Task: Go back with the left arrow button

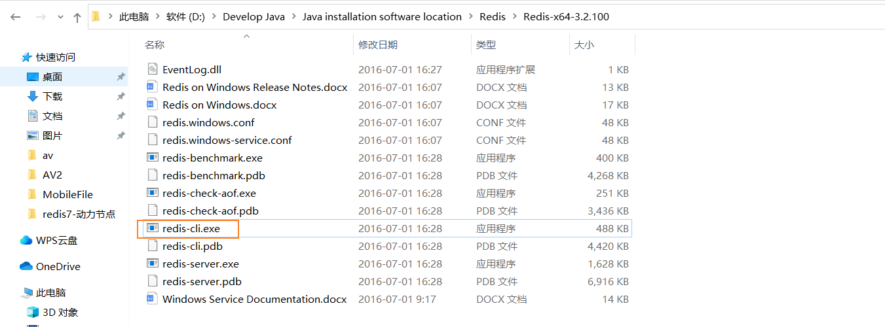Action: (16, 17)
